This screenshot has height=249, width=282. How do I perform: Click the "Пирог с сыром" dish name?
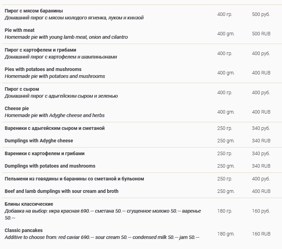pos(22,89)
